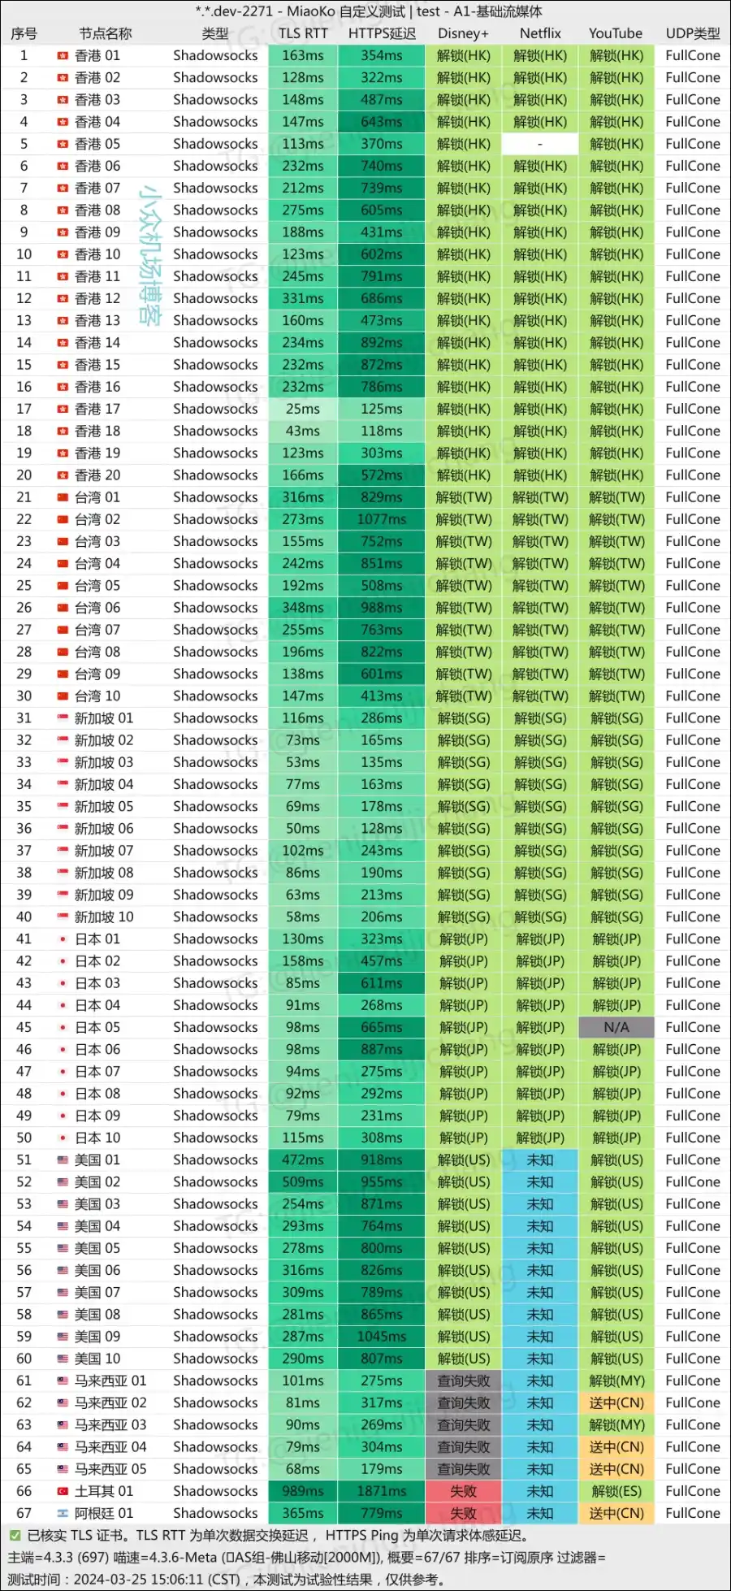731x1591 pixels.
Task: Click the UDP类型 column header
Action: (x=692, y=33)
